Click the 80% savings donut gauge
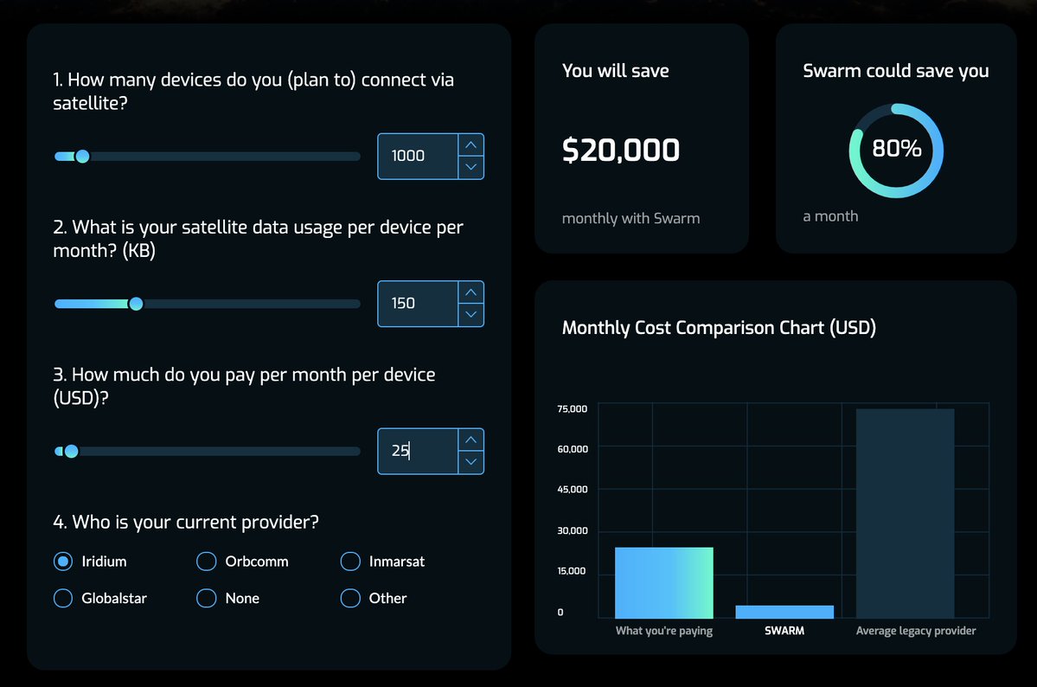This screenshot has height=687, width=1037. click(x=896, y=151)
